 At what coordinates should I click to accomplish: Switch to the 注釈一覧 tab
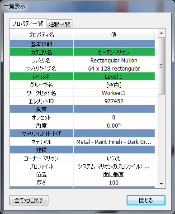[x=60, y=24]
